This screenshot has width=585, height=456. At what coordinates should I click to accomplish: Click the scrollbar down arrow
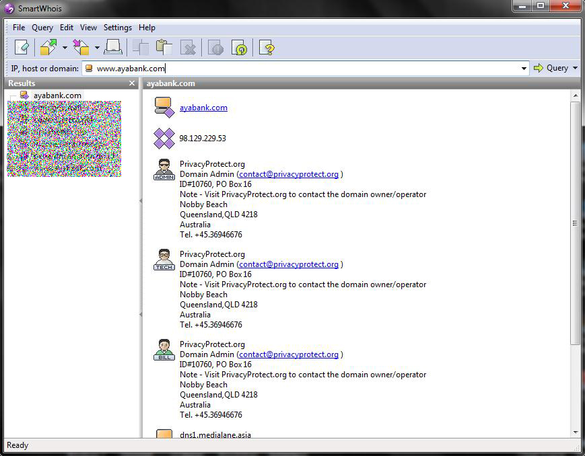pos(575,432)
